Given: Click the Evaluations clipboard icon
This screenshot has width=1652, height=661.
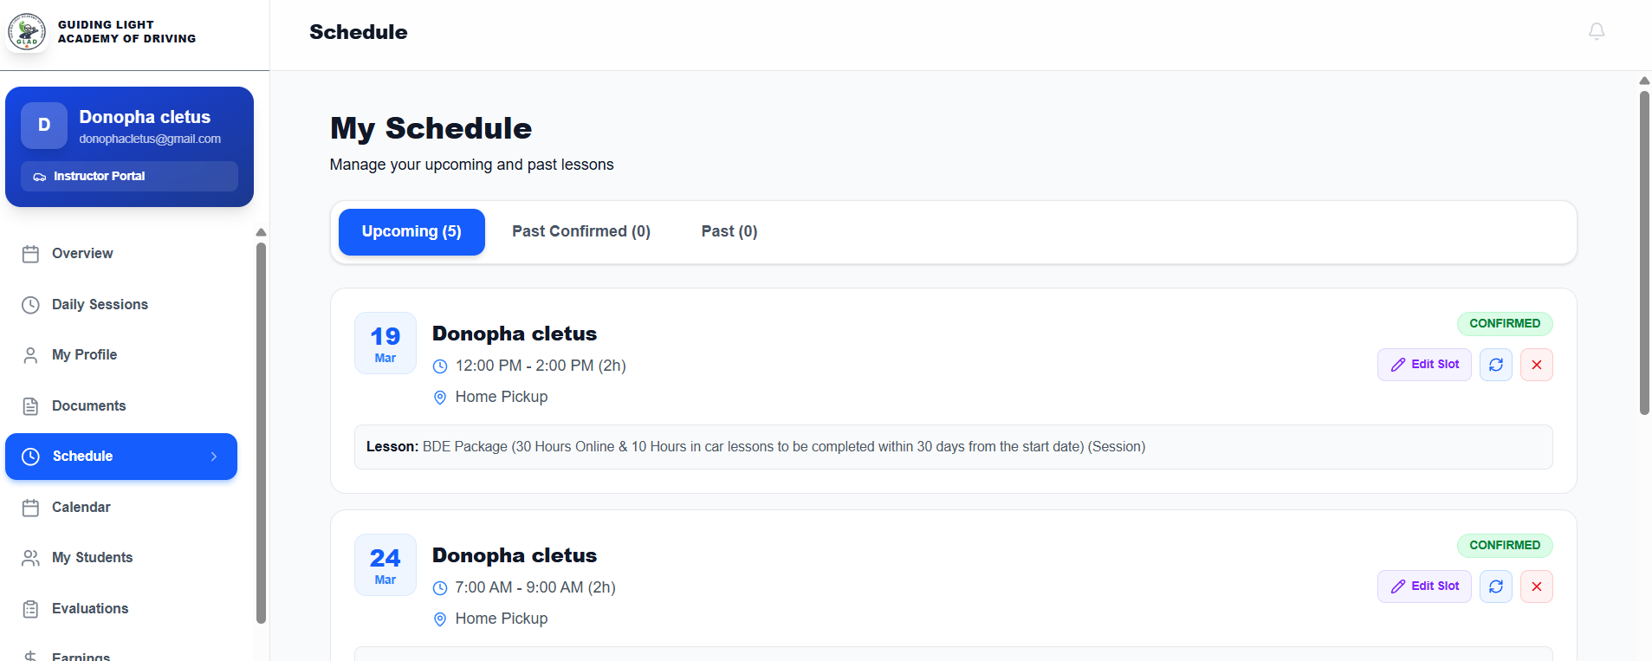Looking at the screenshot, I should pos(30,609).
